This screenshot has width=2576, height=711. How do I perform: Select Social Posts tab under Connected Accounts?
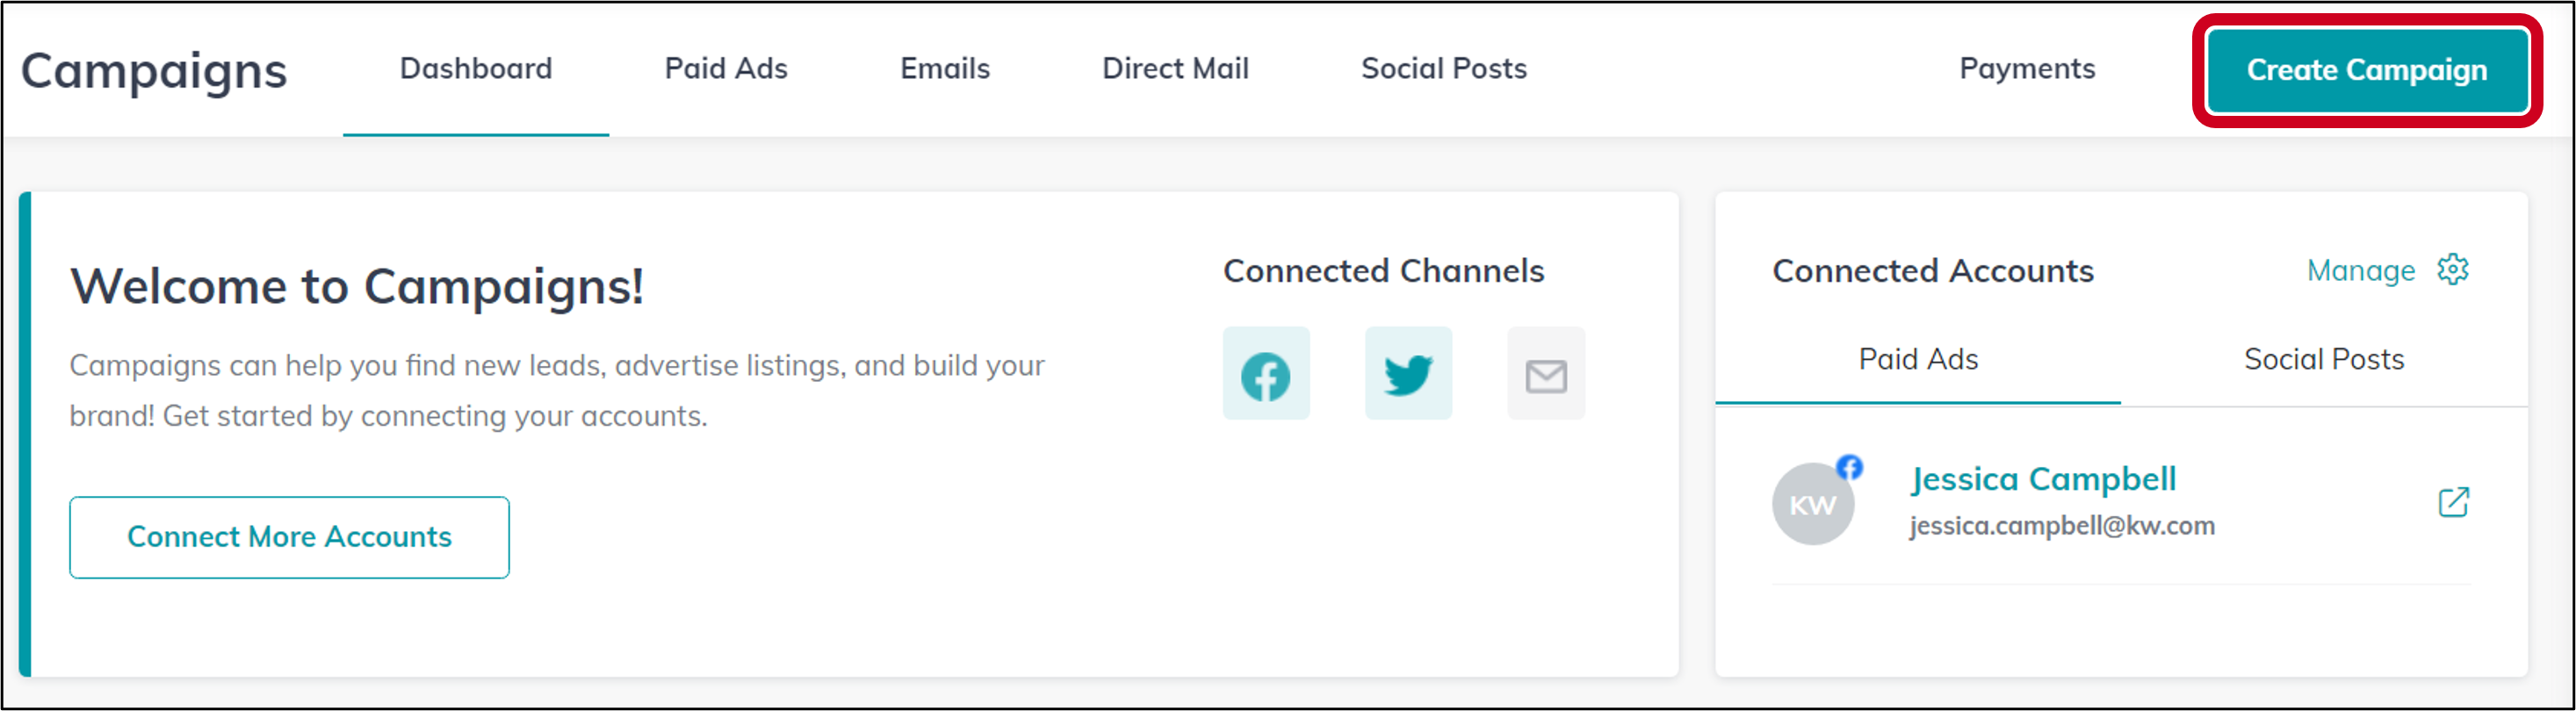click(x=2324, y=360)
